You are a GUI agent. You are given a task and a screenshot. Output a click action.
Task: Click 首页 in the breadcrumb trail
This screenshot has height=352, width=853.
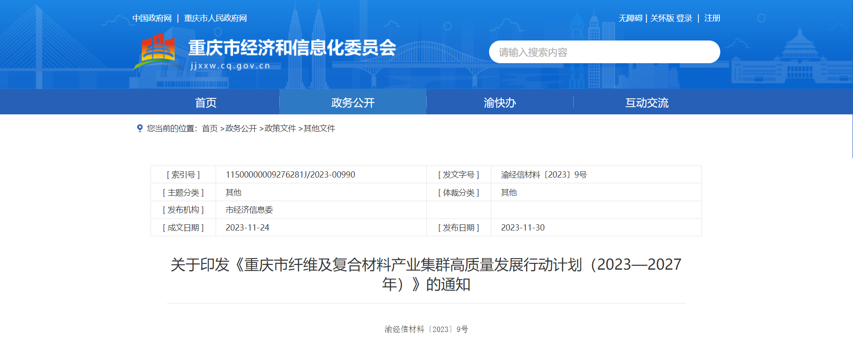210,129
